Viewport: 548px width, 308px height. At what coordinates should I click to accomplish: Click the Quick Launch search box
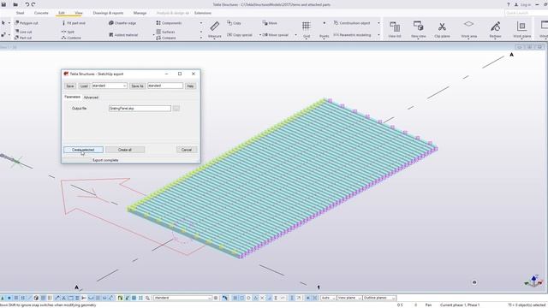pyautogui.click(x=526, y=13)
